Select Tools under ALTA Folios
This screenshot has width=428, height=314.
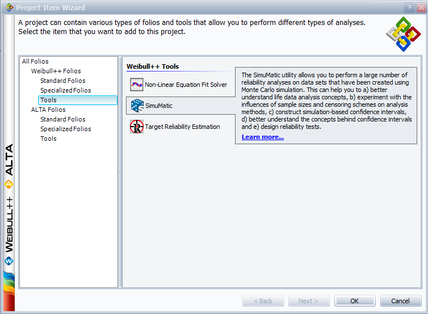click(48, 139)
